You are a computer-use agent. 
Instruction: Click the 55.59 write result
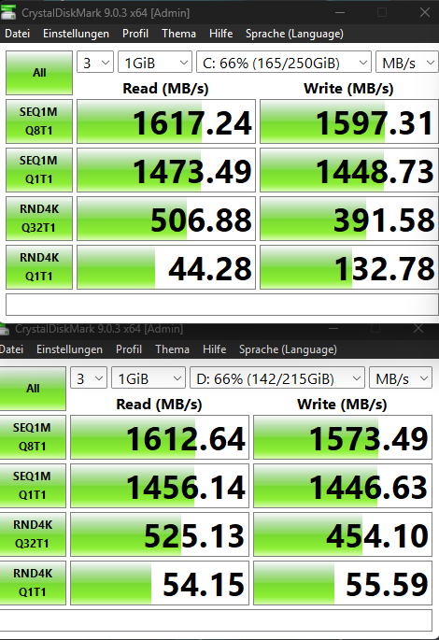pos(343,583)
